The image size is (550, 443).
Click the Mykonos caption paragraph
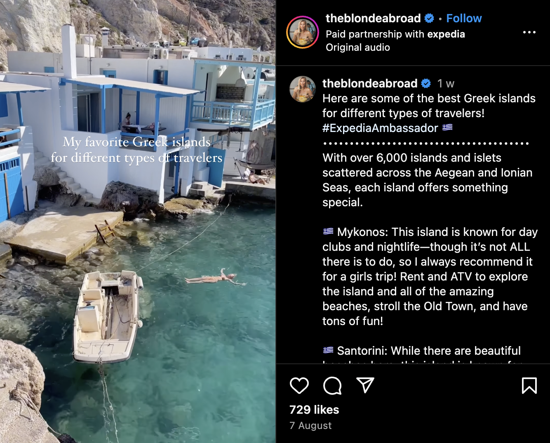click(x=430, y=276)
